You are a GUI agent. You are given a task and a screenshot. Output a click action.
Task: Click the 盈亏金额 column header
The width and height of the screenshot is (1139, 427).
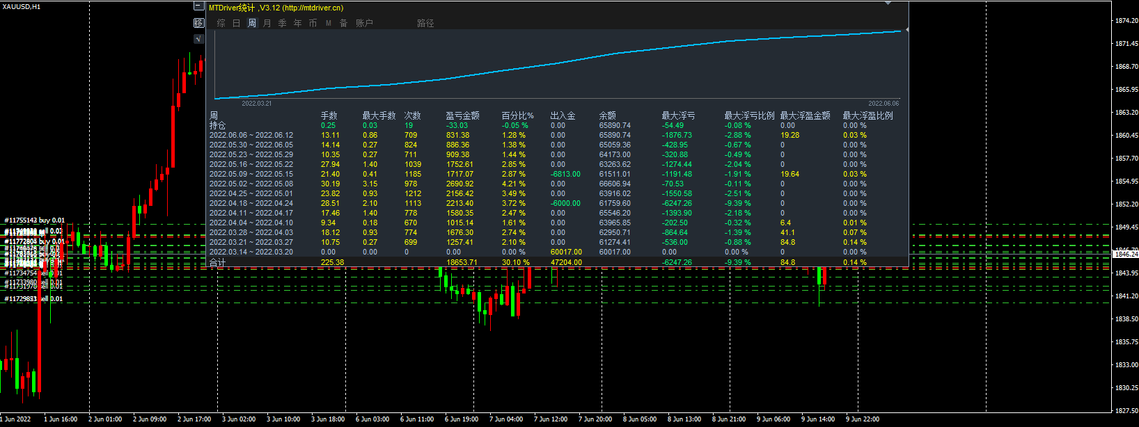click(x=463, y=115)
